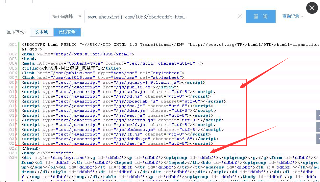Click the closing </head> tag on line 022
The image size is (320, 182).
tap(30, 148)
